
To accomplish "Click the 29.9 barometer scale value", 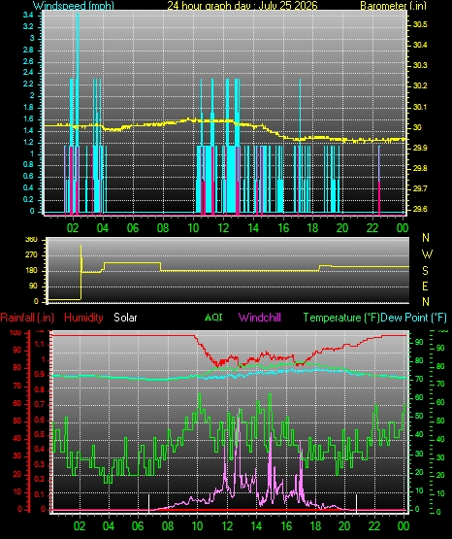I will [x=420, y=148].
